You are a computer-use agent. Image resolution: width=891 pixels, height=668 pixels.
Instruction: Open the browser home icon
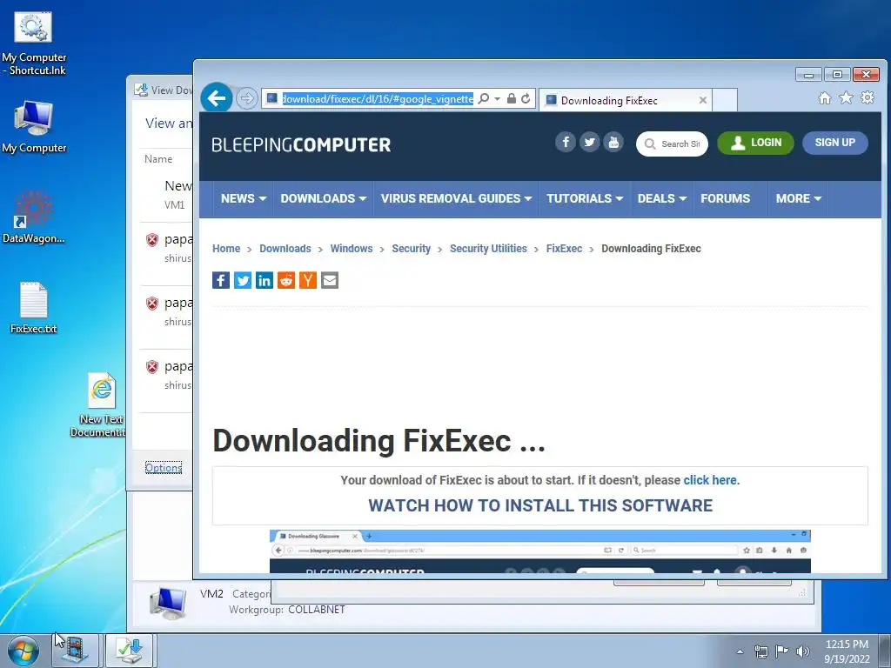click(x=825, y=98)
